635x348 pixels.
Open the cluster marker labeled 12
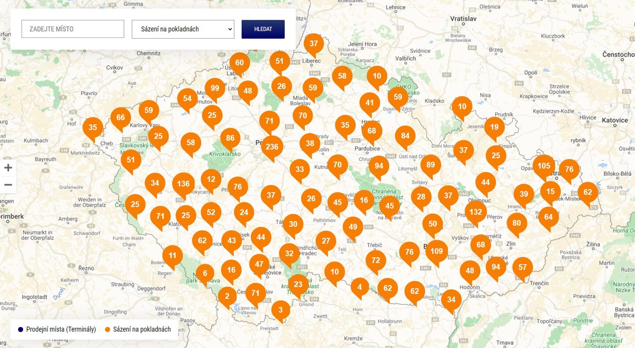pos(211,179)
